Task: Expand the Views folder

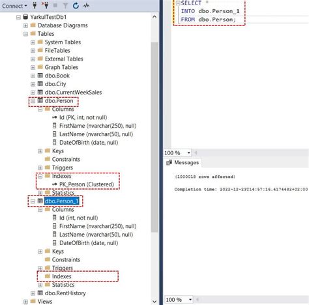Action: (25, 302)
